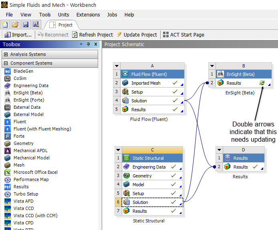Click Update Project button

tap(137, 35)
